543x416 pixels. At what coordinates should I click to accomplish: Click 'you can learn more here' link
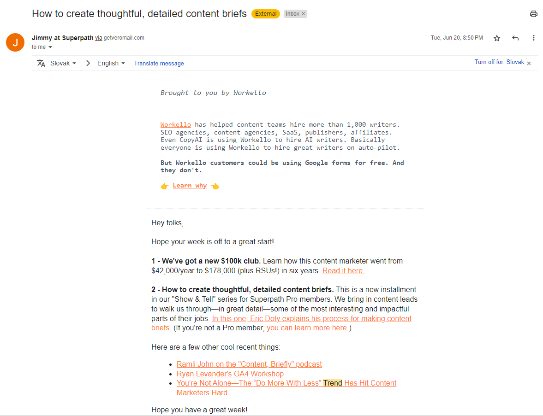(306, 328)
